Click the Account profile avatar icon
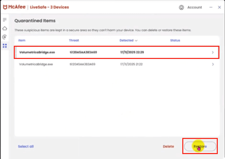Screen dimensions: 225x159 [x=181, y=7]
